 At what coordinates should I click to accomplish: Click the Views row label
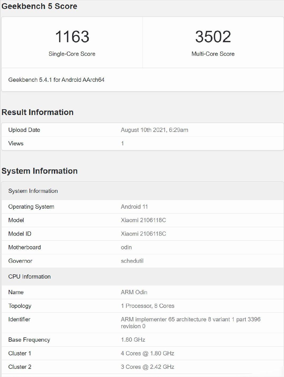point(16,144)
